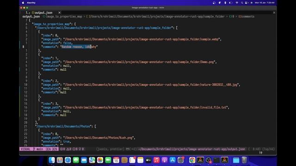Click the "image_to_properties_map" key in code
The width and height of the screenshot is (296, 166).
click(x=52, y=24)
